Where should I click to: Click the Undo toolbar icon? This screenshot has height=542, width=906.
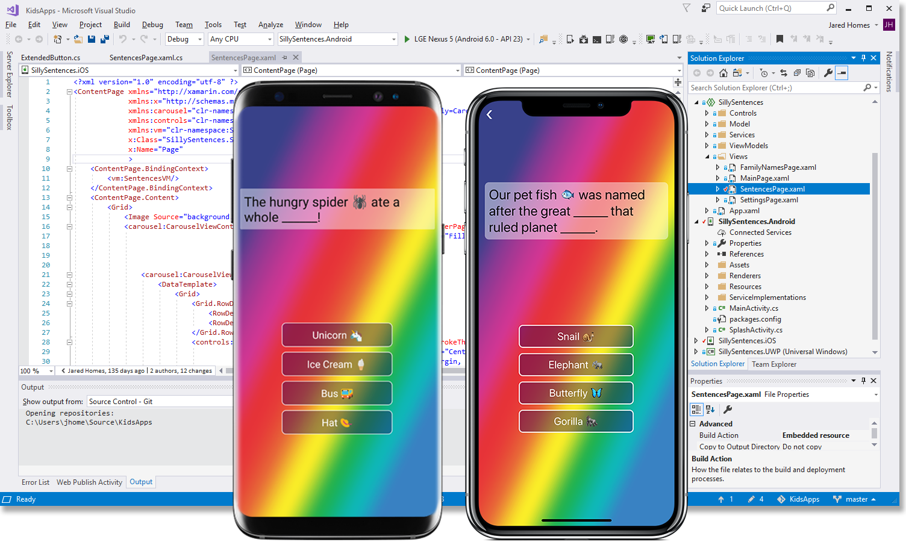[x=123, y=39]
